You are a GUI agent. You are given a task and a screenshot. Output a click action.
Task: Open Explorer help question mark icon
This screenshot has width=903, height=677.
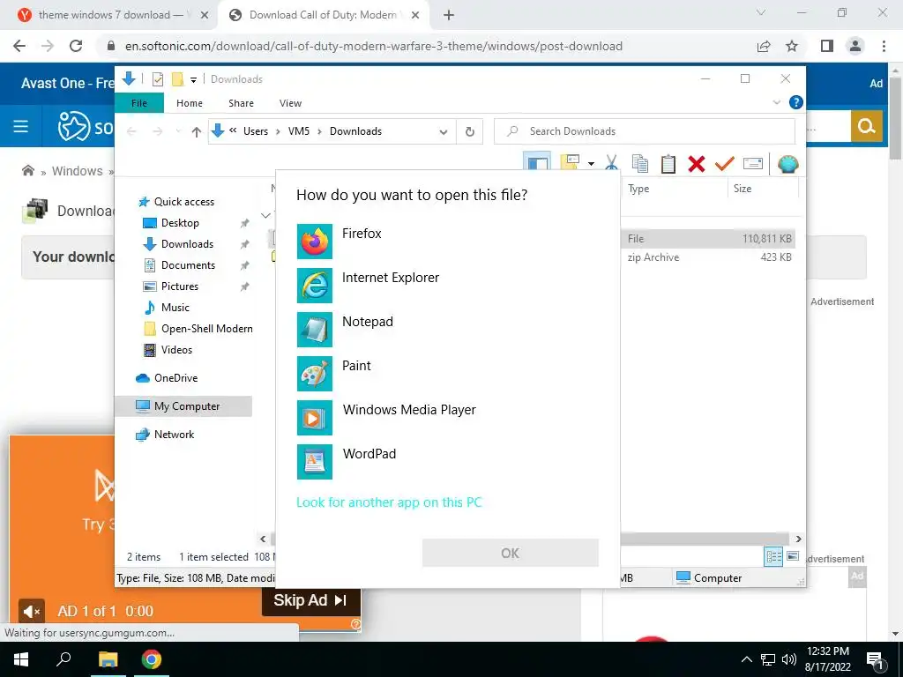point(796,102)
